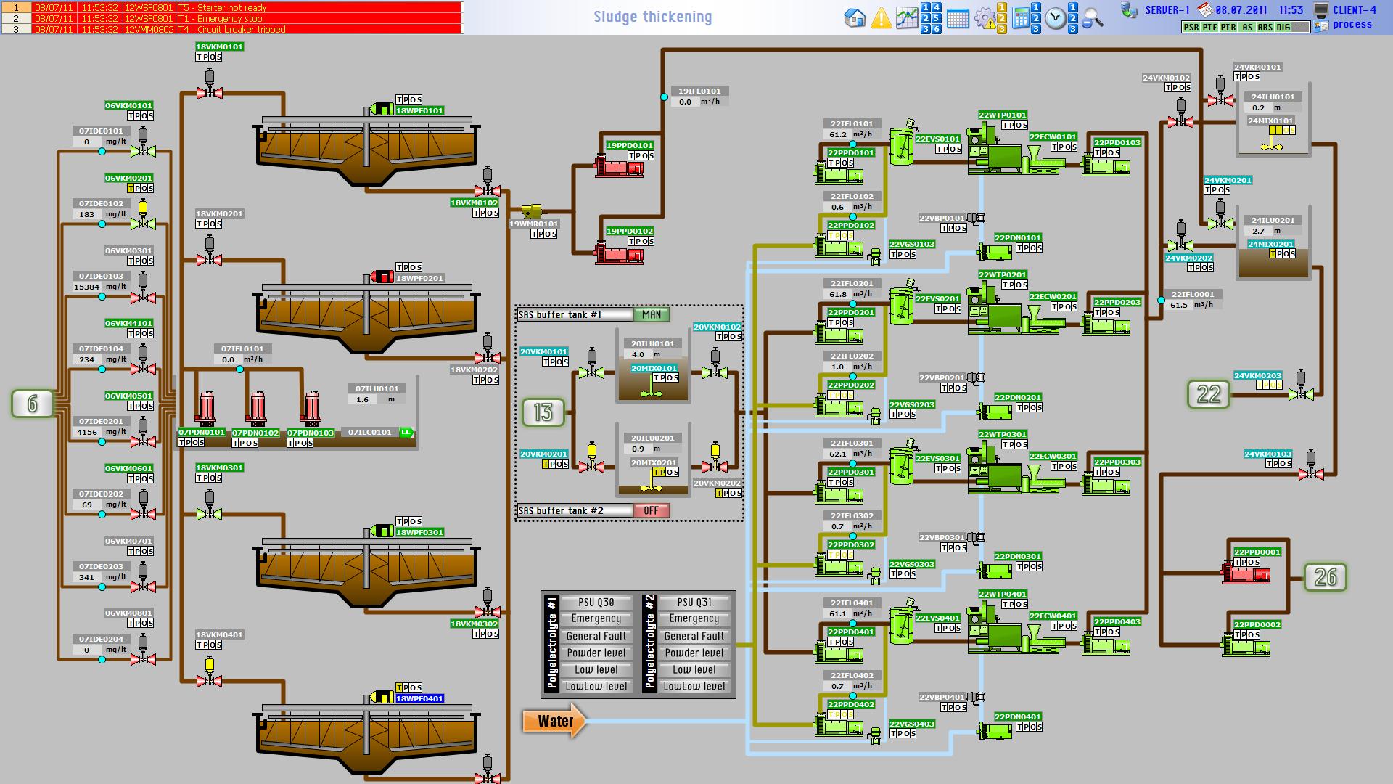1393x784 pixels.
Task: Open the clock timer icon
Action: click(1056, 18)
